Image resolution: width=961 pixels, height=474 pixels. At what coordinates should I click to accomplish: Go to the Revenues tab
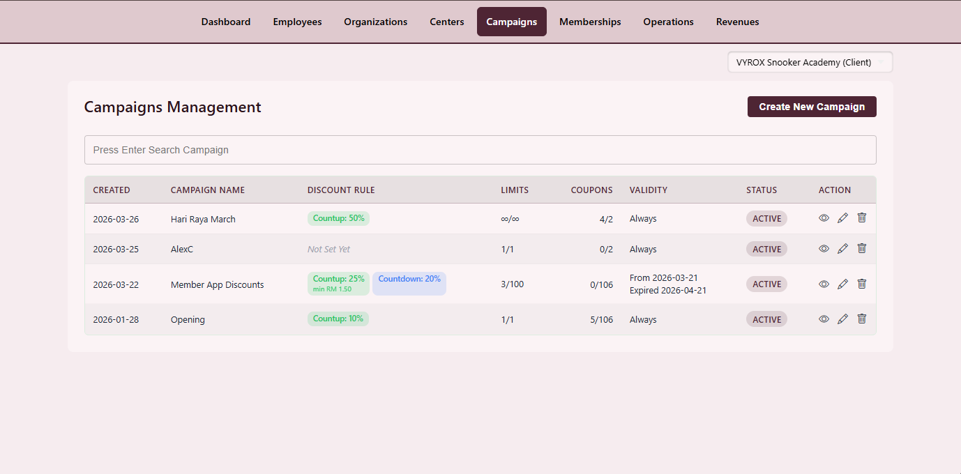tap(737, 22)
